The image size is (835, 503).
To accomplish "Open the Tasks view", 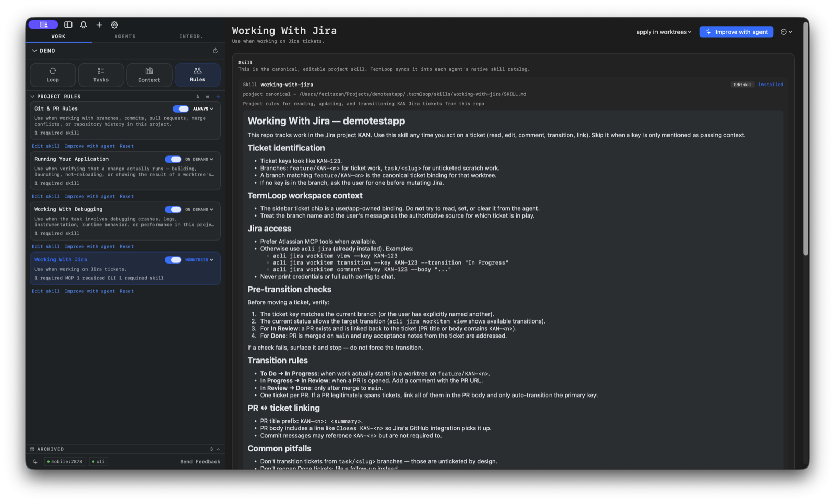I will click(x=101, y=75).
